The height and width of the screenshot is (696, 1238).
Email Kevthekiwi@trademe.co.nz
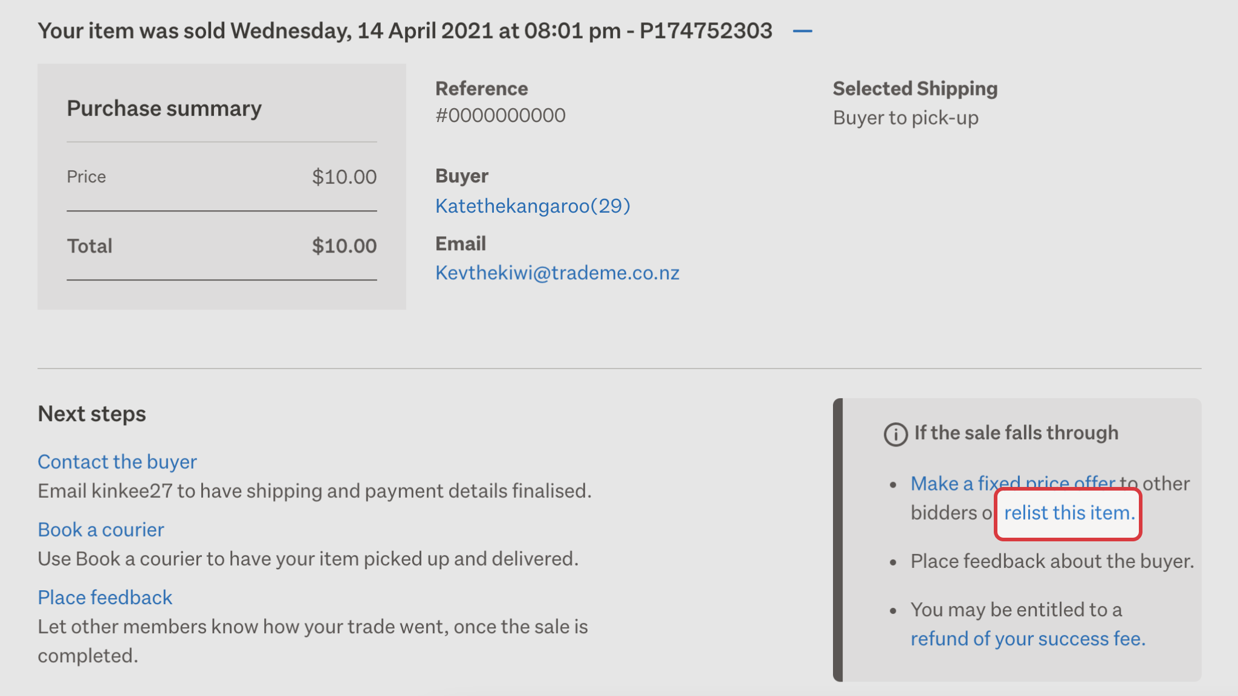557,273
